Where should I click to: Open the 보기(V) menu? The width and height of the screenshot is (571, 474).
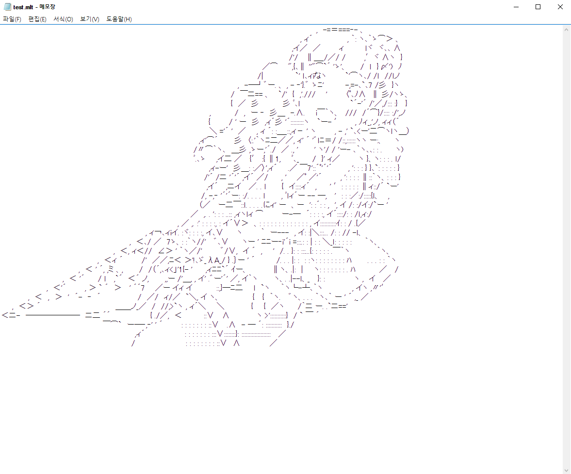coord(90,19)
